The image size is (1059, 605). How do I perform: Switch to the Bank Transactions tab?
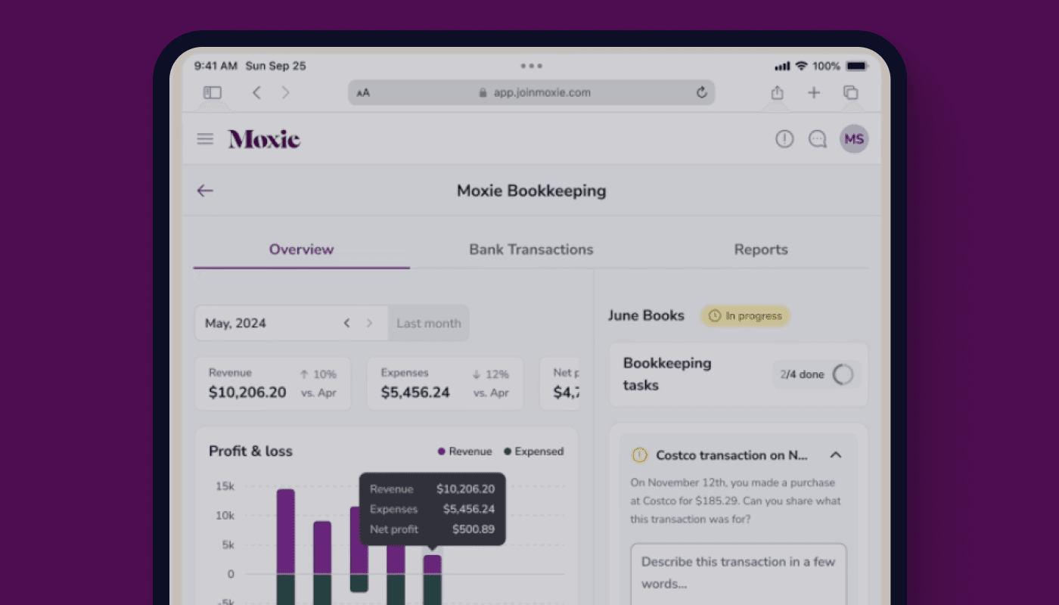(531, 250)
